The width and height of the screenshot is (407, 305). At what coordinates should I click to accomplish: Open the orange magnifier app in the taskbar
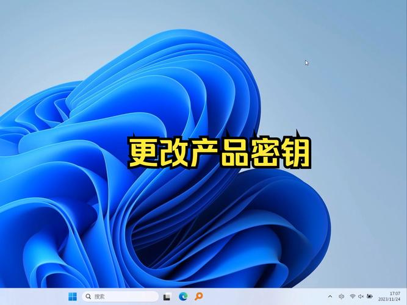point(199,296)
